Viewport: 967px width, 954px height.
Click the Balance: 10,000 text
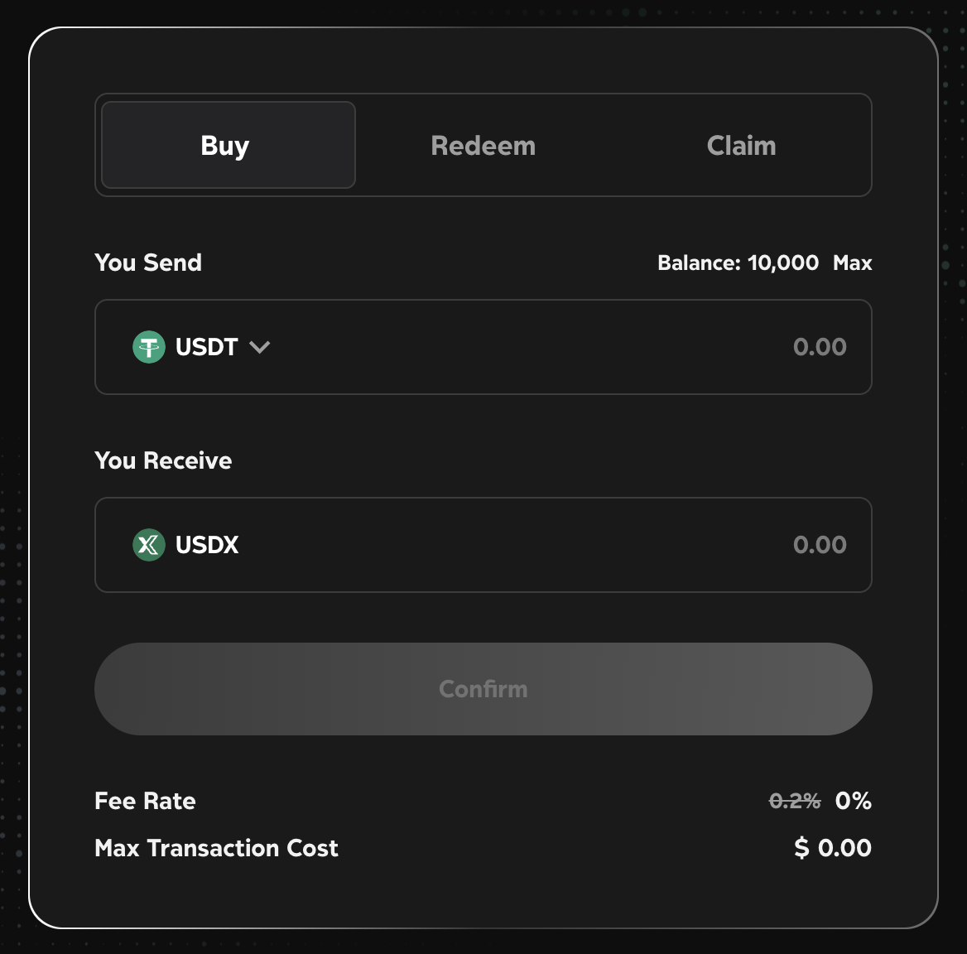click(738, 263)
